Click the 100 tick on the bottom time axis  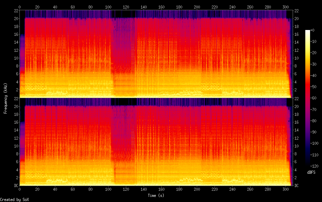click(x=108, y=190)
